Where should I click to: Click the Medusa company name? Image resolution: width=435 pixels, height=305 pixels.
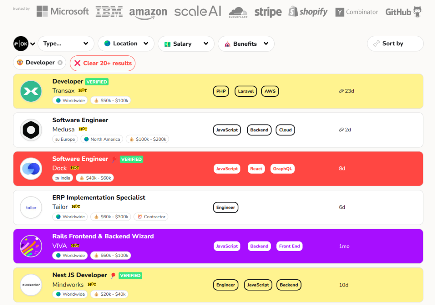coord(64,129)
